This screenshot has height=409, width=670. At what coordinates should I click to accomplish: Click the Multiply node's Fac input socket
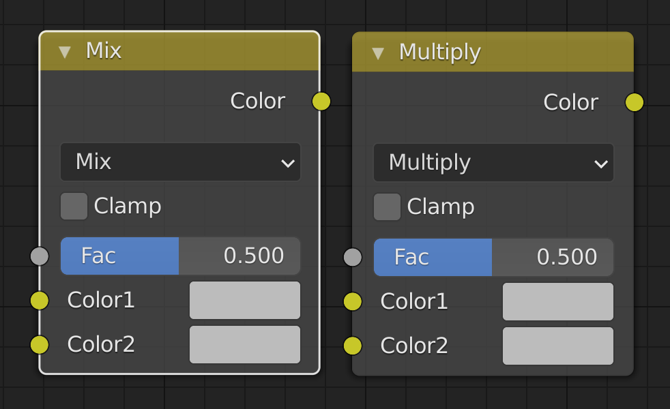pyautogui.click(x=353, y=258)
